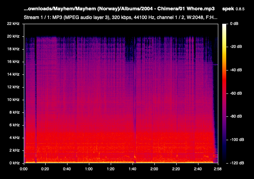This screenshot has width=254, height=179.
Task: Click the '4 kHz' frequency axis label
Action: click(14, 137)
